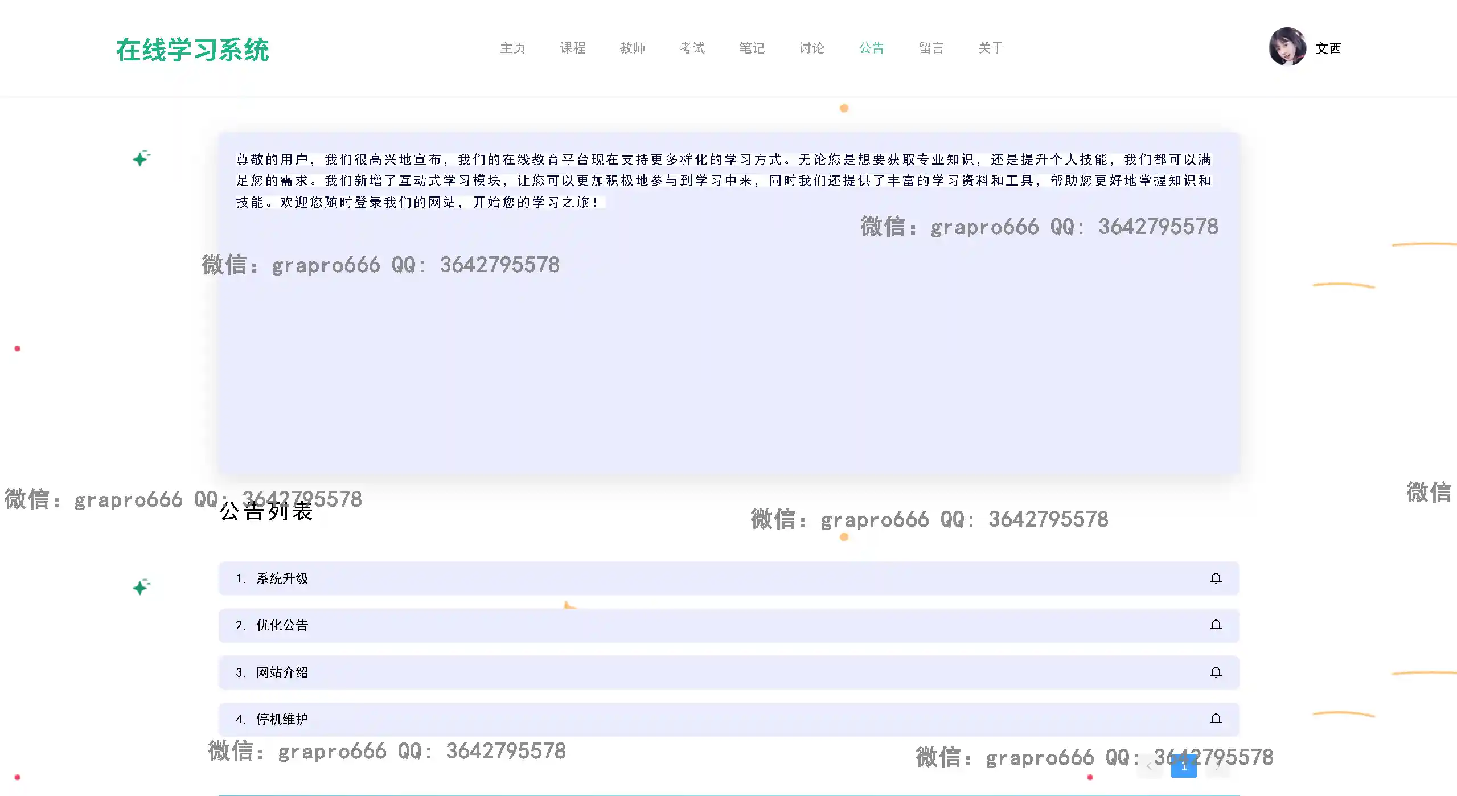Click the user avatar picture
The image size is (1457, 796).
coord(1287,47)
